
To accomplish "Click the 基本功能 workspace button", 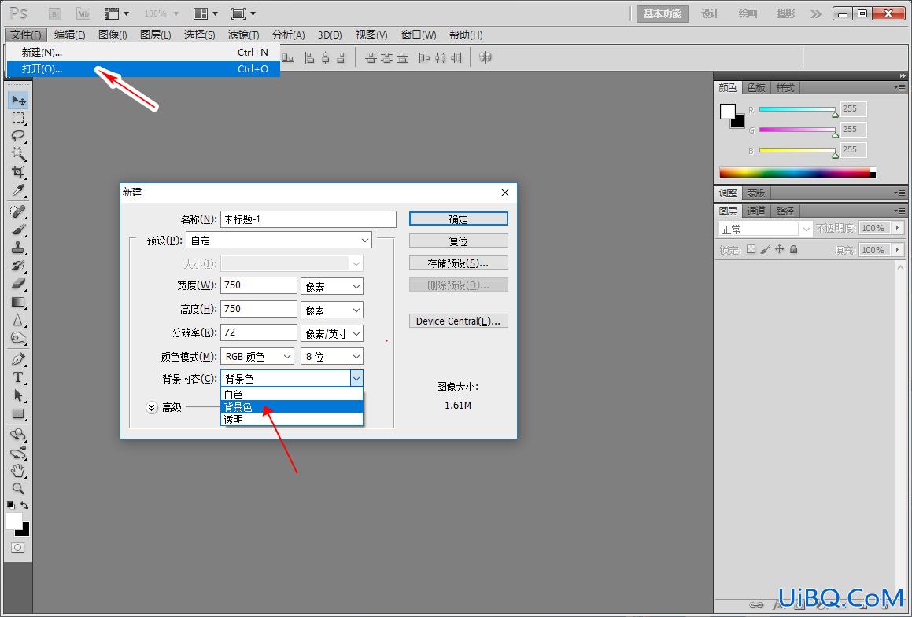I will coord(662,13).
